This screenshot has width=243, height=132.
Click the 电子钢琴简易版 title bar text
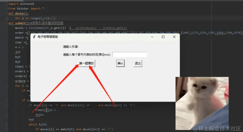coord(48,37)
